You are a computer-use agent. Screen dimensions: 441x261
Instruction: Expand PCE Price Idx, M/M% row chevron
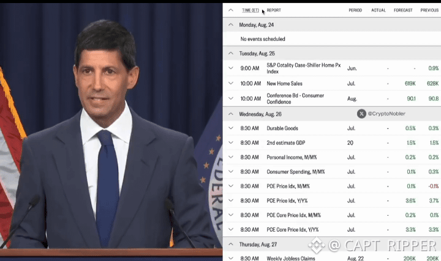click(231, 186)
